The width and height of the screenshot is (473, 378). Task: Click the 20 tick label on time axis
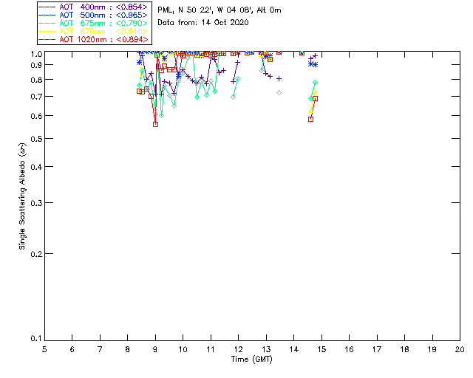pyautogui.click(x=460, y=348)
